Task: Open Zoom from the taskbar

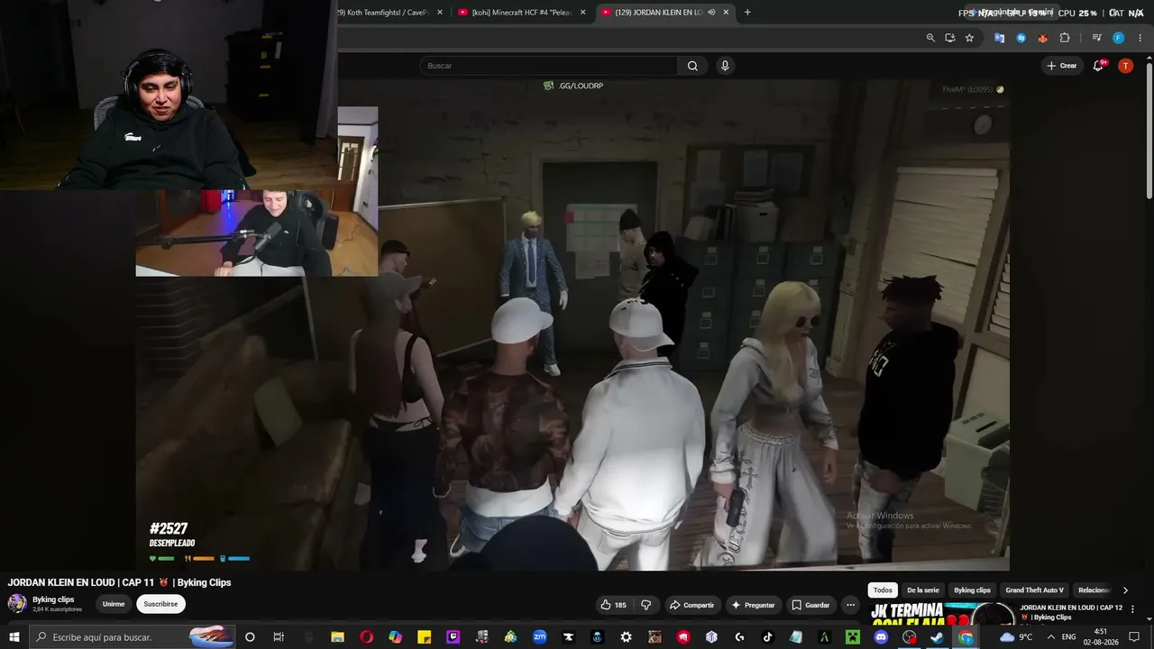Action: [x=539, y=637]
